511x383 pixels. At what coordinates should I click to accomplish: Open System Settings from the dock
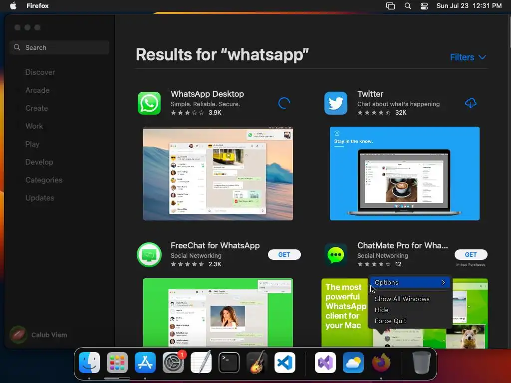173,363
